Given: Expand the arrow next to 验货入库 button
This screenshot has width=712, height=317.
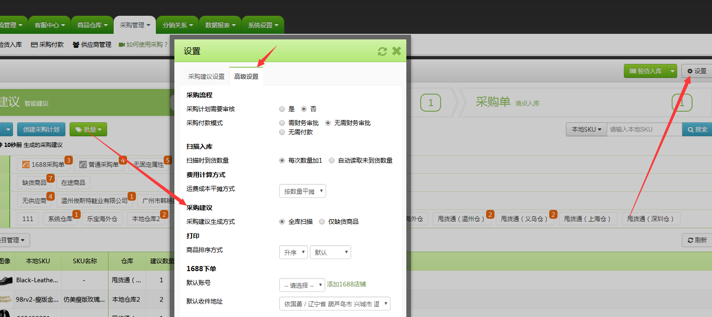Looking at the screenshot, I should pyautogui.click(x=673, y=71).
